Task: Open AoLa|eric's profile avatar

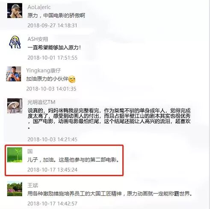Action: pos(15,11)
